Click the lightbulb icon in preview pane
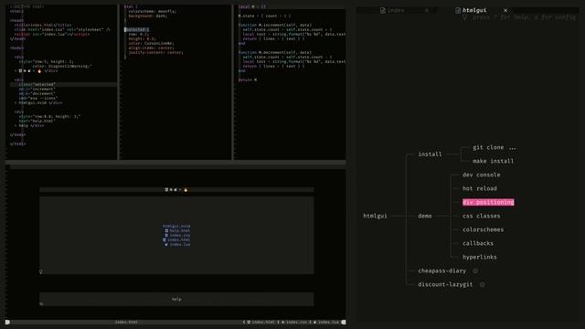This screenshot has width=585, height=329. coord(40,271)
